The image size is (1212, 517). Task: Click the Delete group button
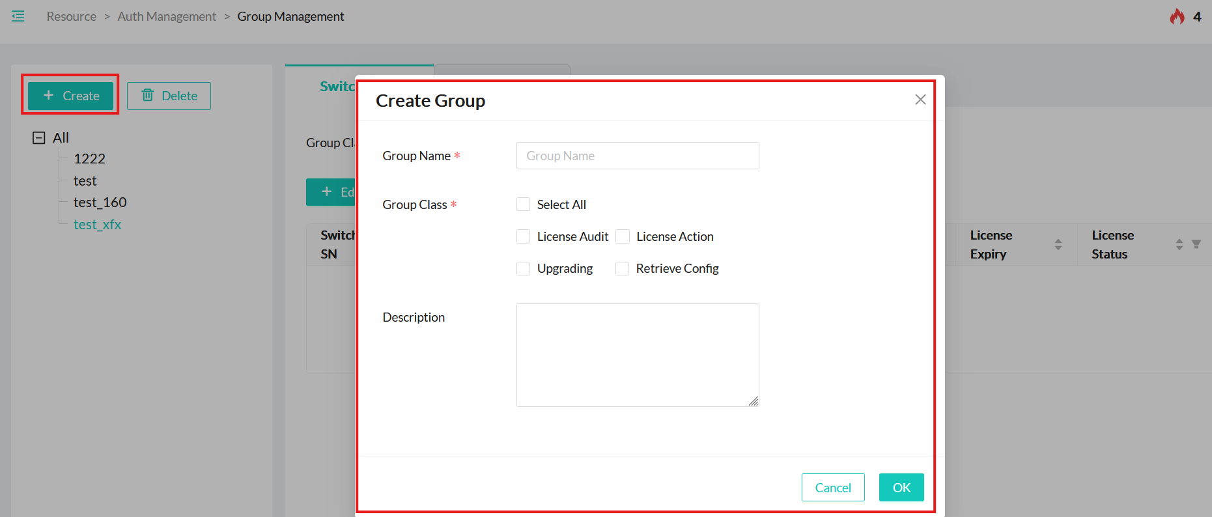[169, 96]
